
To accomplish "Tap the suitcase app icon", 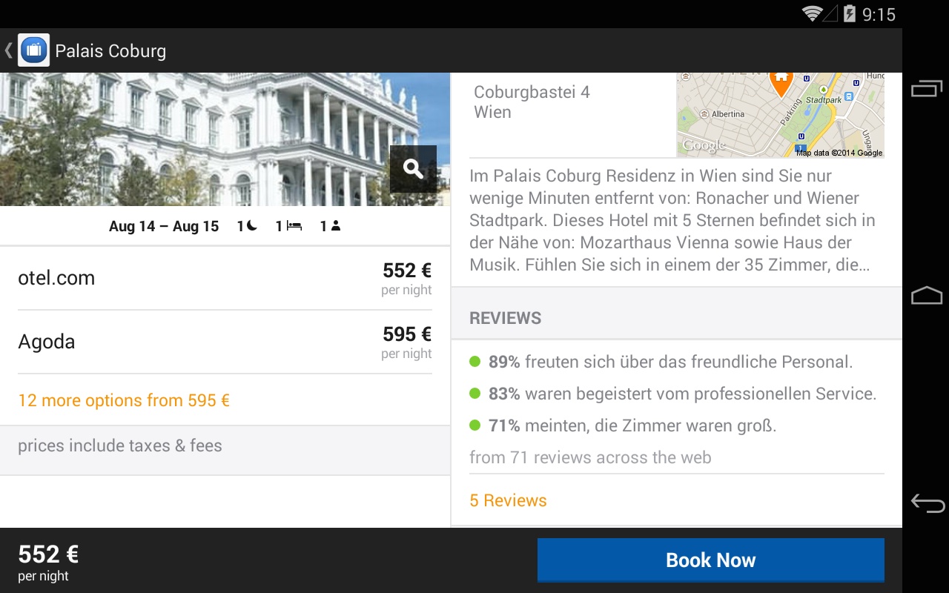I will 33,50.
